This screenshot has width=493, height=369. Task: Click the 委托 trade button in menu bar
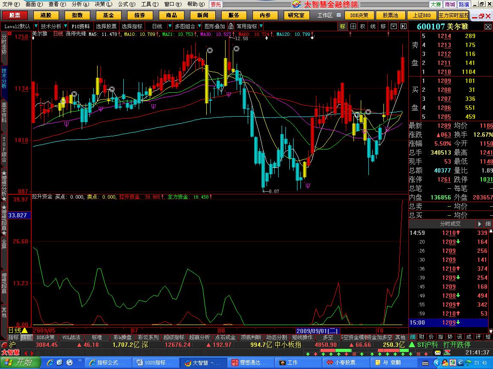coord(216,4)
